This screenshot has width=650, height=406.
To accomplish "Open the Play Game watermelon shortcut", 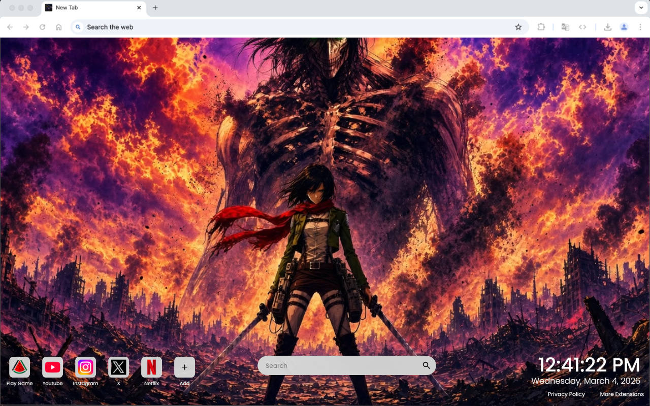I will click(x=19, y=367).
